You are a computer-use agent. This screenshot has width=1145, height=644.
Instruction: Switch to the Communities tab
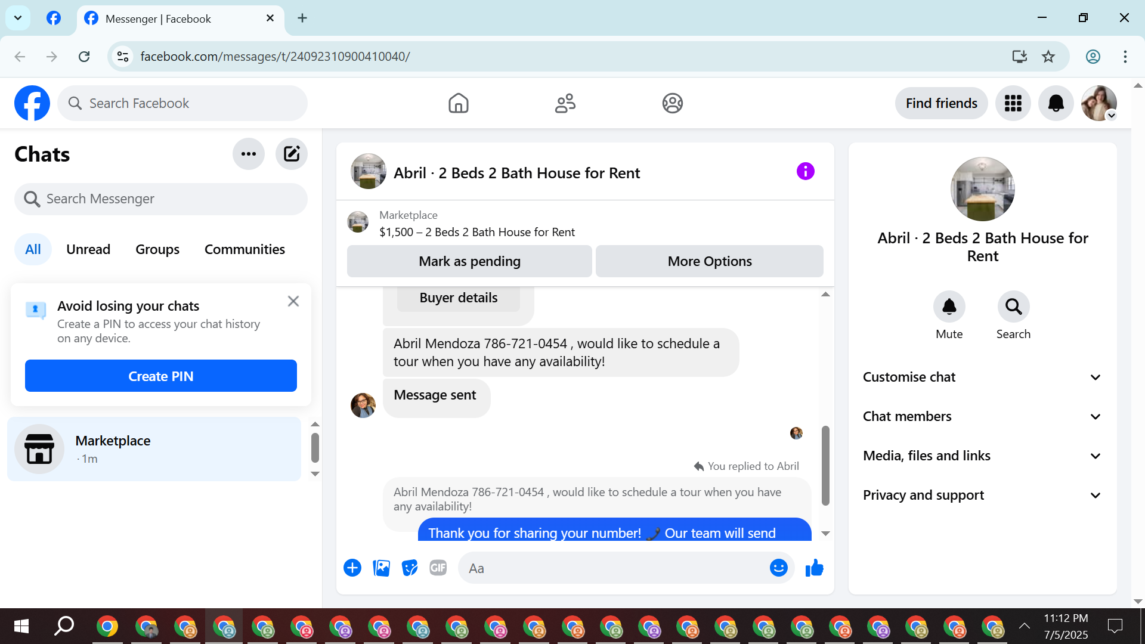(x=245, y=249)
